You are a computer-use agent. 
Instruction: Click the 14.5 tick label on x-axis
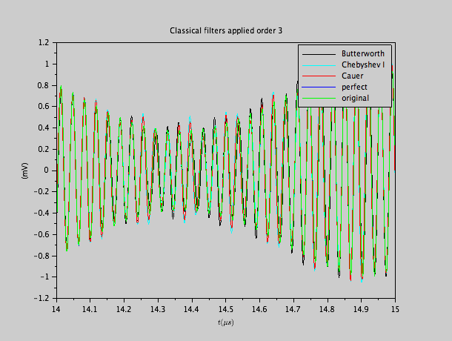click(x=225, y=308)
